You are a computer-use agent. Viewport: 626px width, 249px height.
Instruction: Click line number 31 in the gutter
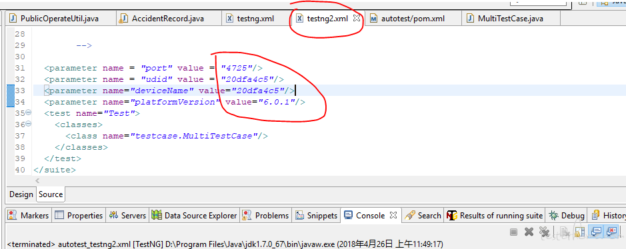20,68
